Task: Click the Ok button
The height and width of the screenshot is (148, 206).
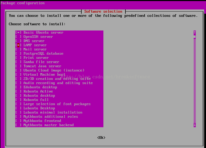Action: click(101, 137)
